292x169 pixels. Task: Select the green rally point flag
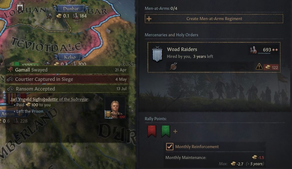pos(165,131)
